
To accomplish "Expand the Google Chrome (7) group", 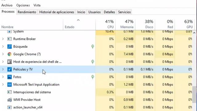I will (3, 54).
